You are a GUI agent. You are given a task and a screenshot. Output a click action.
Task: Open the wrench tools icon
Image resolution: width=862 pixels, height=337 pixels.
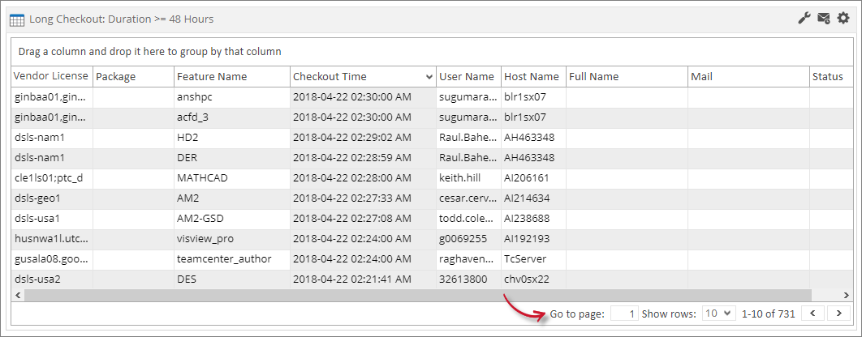click(804, 19)
